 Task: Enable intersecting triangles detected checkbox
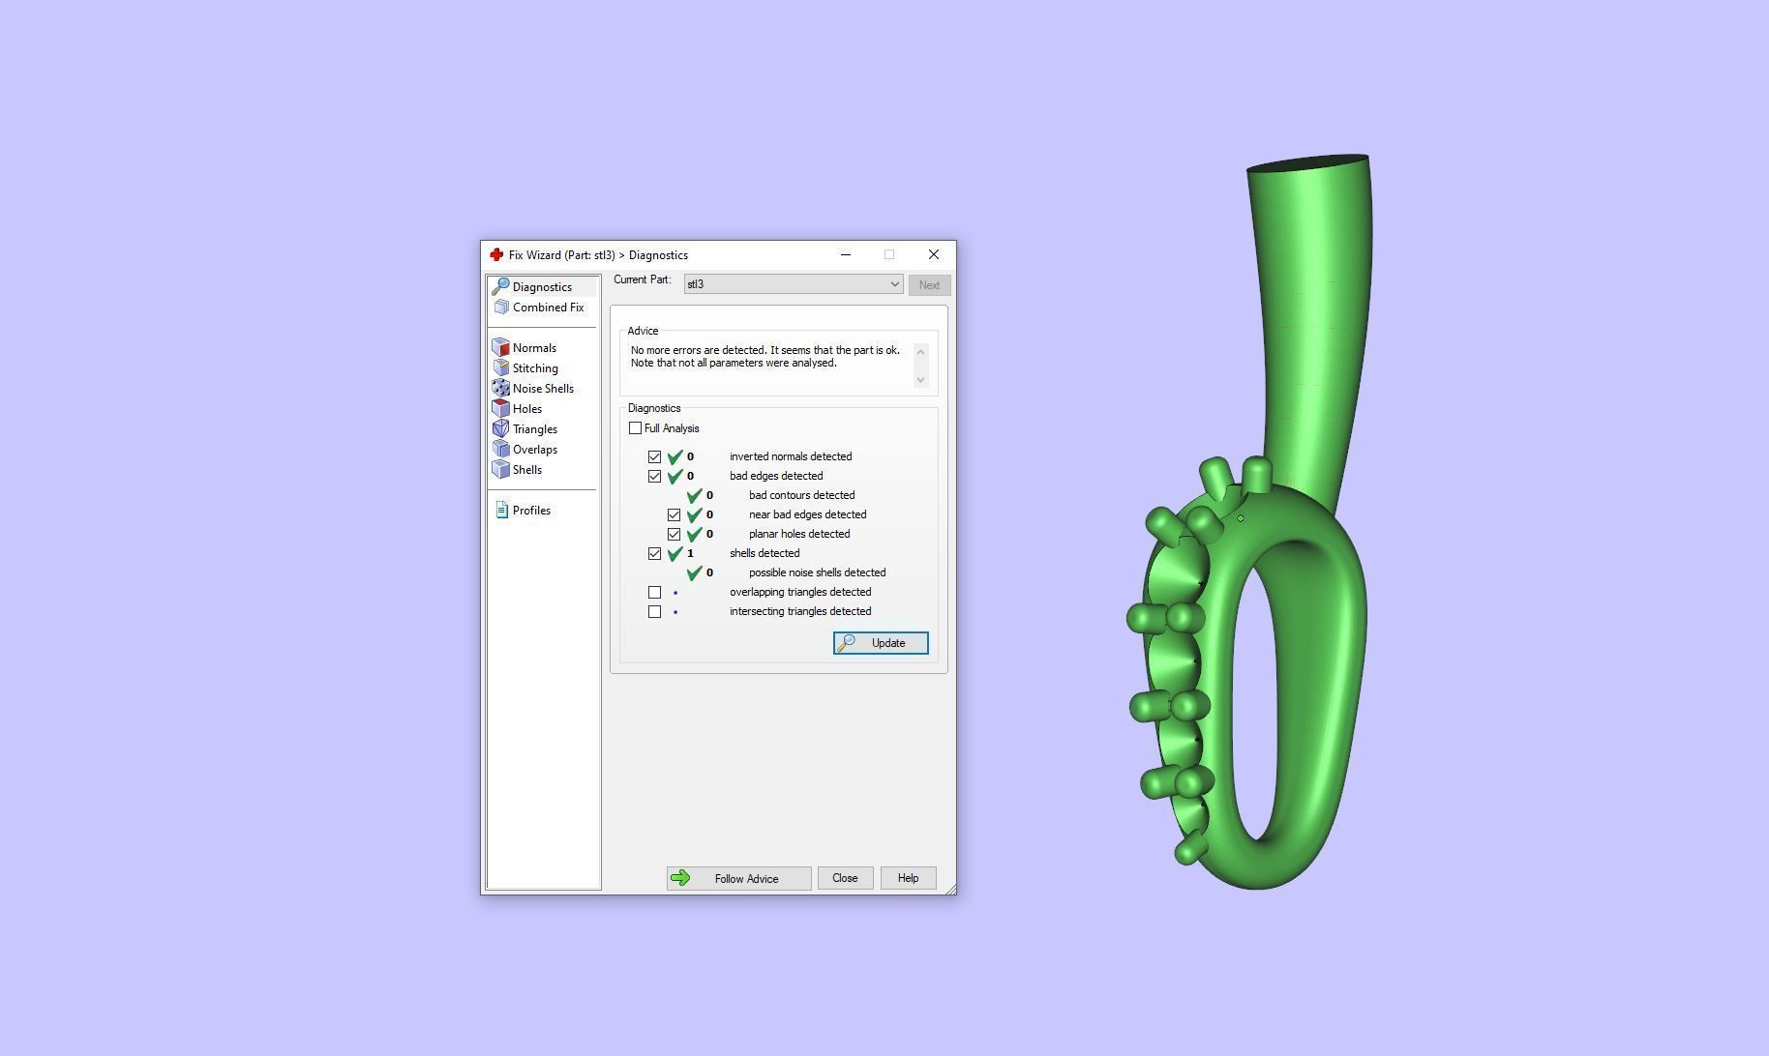pyautogui.click(x=654, y=611)
